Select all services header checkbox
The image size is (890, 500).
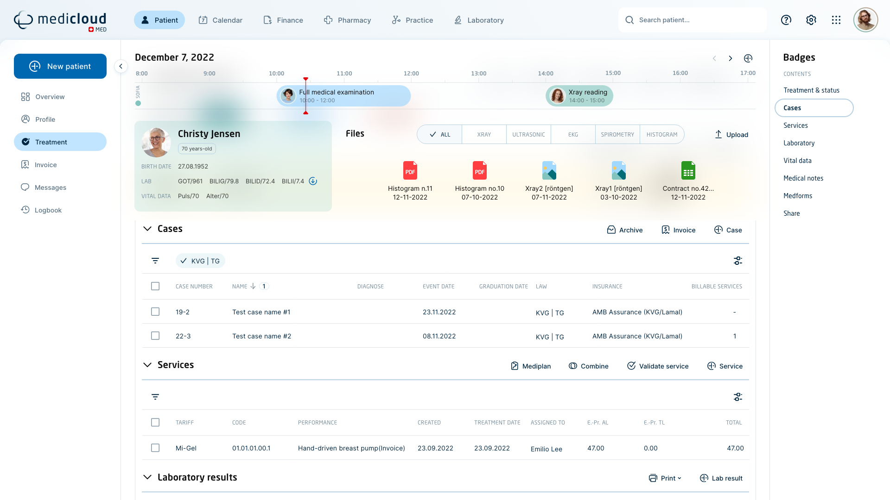coord(155,422)
